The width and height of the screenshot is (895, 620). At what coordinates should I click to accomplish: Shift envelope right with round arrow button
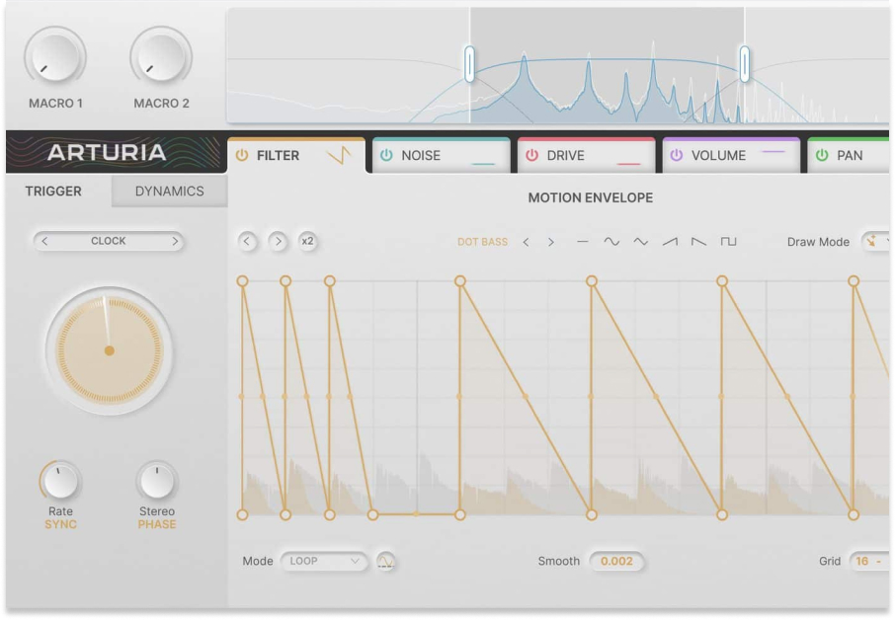click(278, 241)
